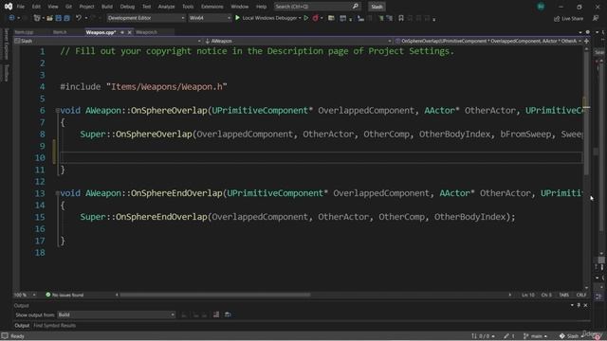Pin the Weapon.cpp tab
607x341 pixels.
click(122, 32)
